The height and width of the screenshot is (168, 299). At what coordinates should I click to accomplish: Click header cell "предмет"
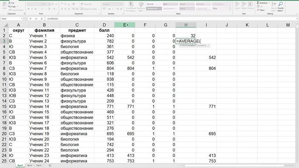click(x=77, y=30)
